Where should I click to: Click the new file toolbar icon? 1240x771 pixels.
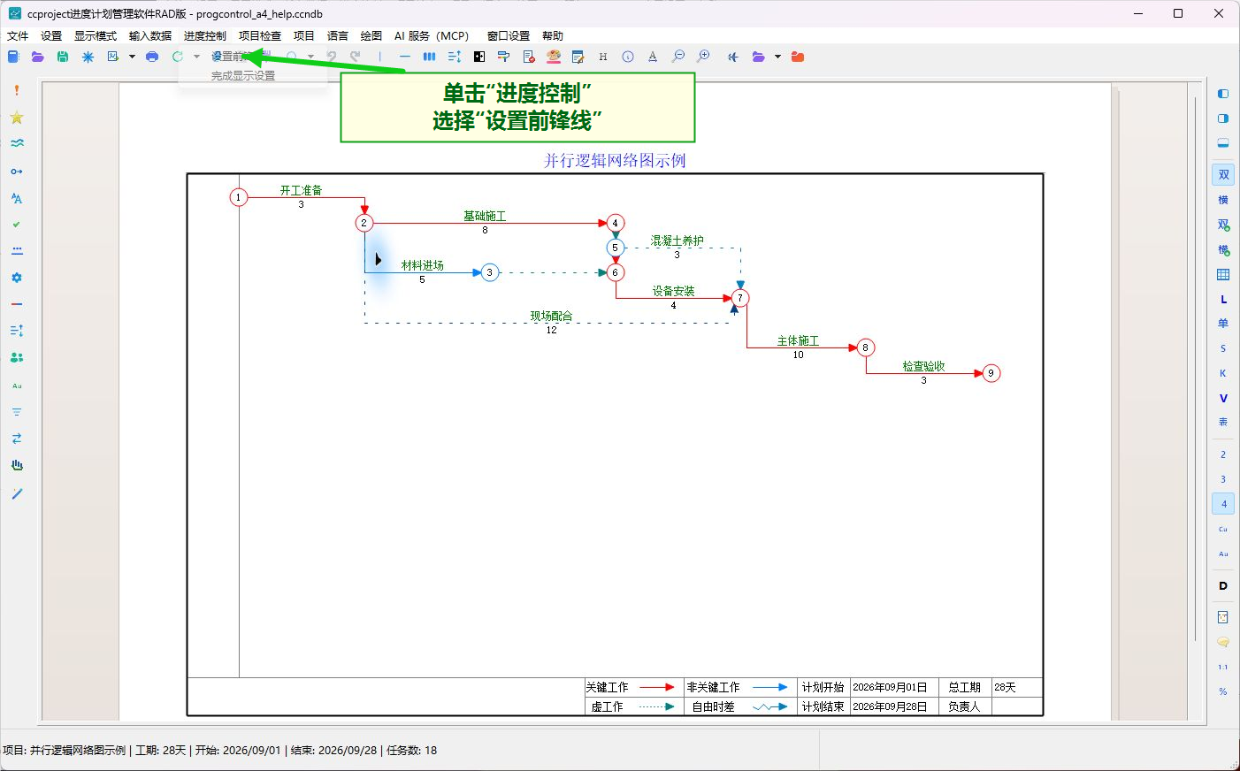click(x=13, y=57)
